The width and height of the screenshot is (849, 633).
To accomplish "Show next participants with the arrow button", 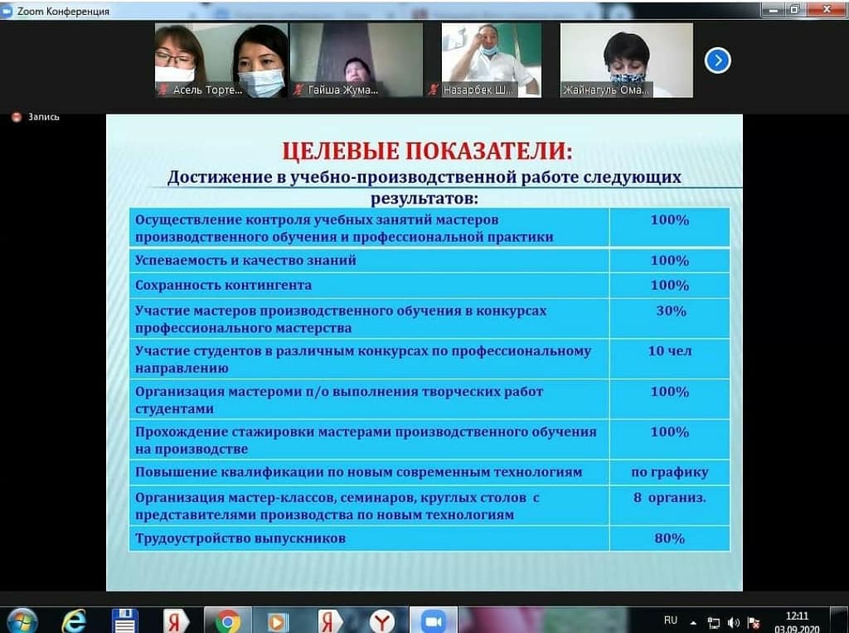I will (x=717, y=60).
